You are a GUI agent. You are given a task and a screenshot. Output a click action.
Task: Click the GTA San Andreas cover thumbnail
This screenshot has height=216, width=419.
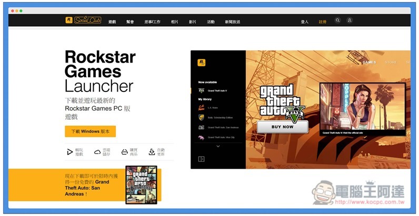141,185
